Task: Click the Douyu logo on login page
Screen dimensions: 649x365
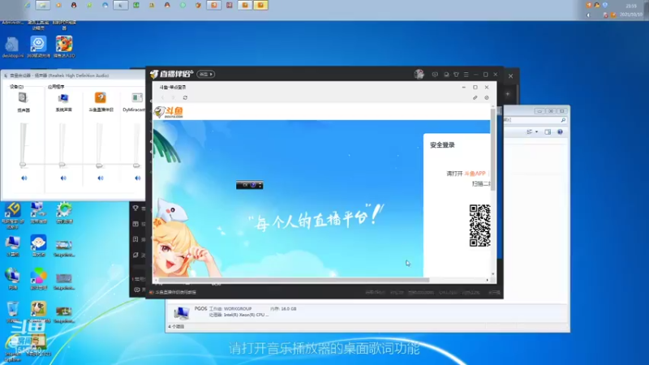Action: pos(169,112)
